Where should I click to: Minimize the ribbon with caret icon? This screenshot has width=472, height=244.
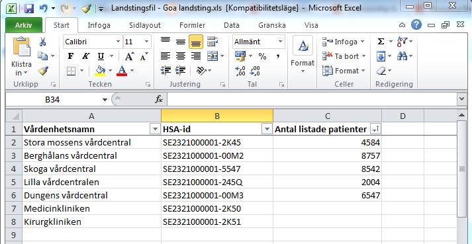click(x=402, y=25)
